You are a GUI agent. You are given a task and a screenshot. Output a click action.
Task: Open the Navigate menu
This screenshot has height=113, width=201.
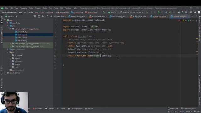tap(24, 8)
